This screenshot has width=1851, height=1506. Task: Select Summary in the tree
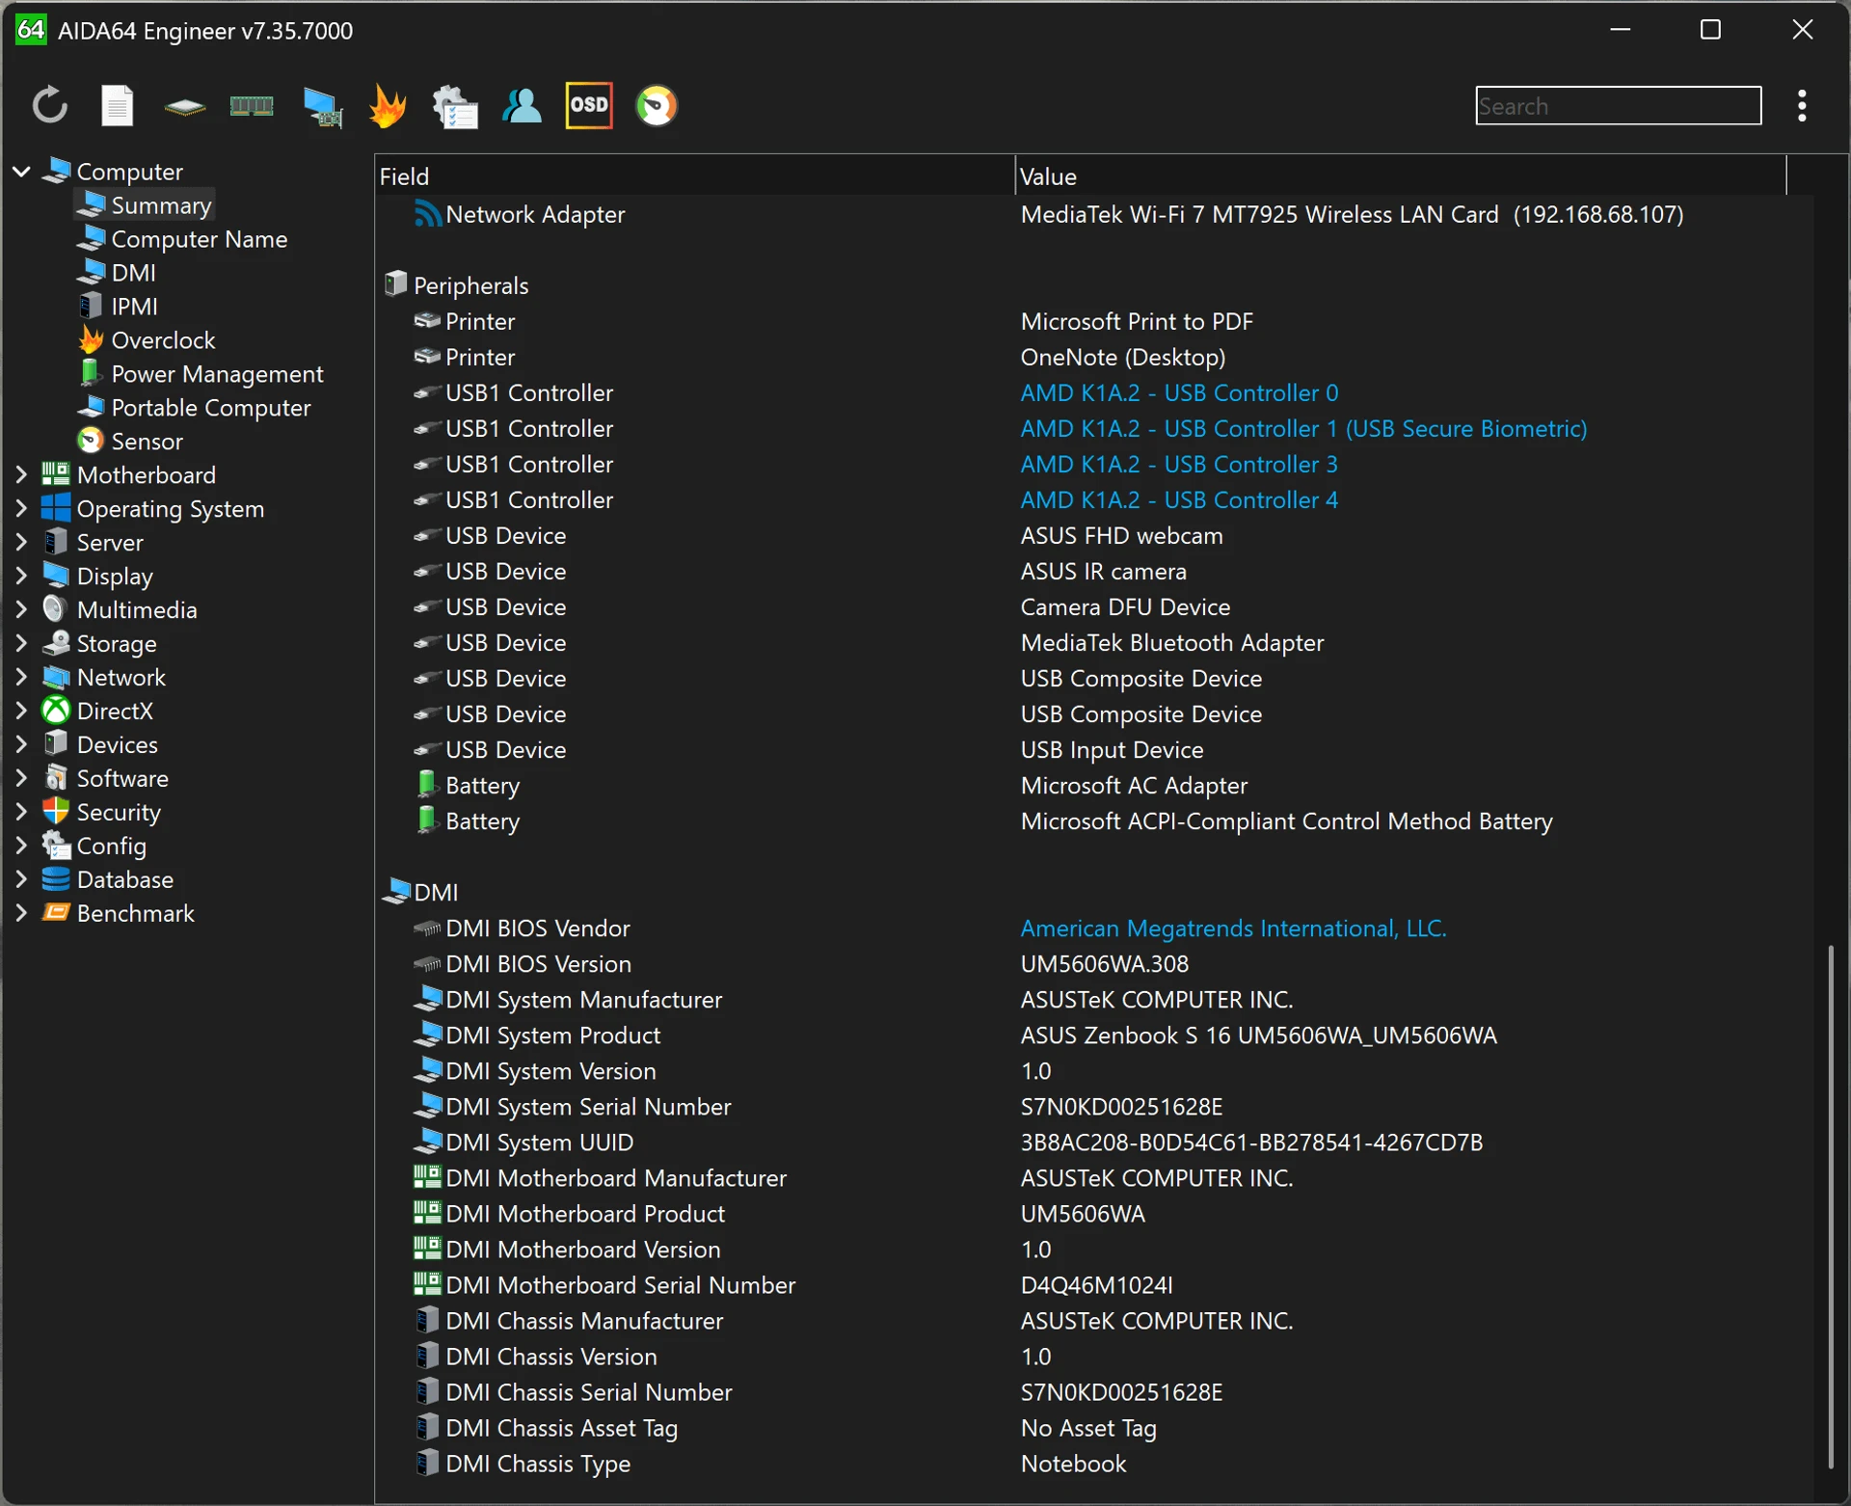tap(145, 205)
